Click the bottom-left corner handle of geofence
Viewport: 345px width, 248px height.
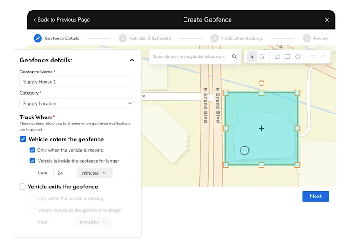tap(225, 164)
